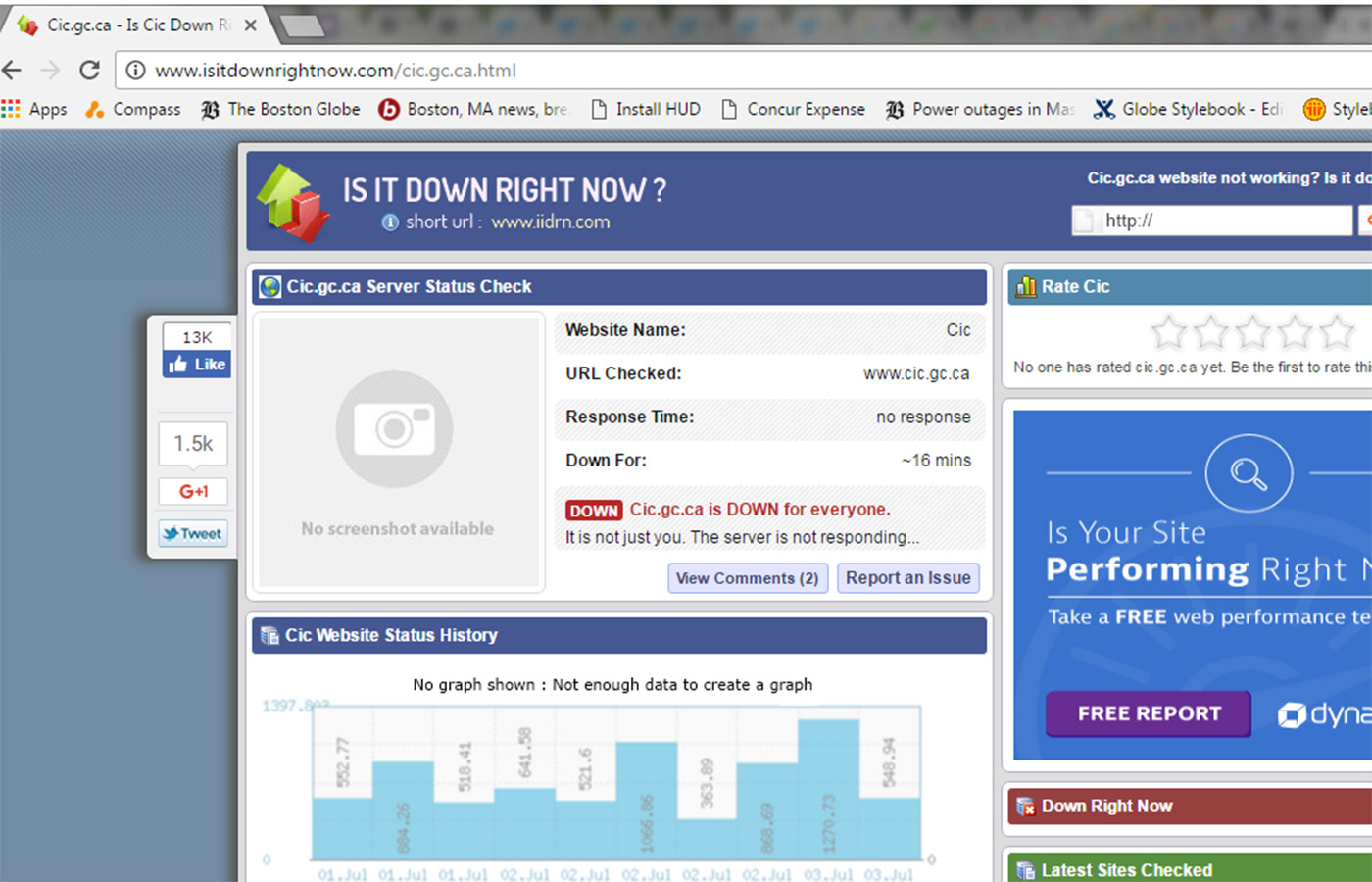The width and height of the screenshot is (1372, 882).
Task: Click the Rate Cic bar chart icon
Action: [1026, 287]
